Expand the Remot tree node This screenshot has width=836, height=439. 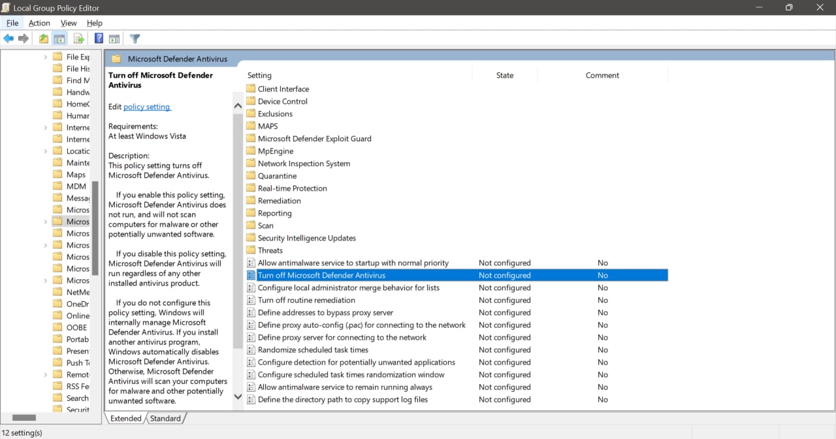pos(45,374)
